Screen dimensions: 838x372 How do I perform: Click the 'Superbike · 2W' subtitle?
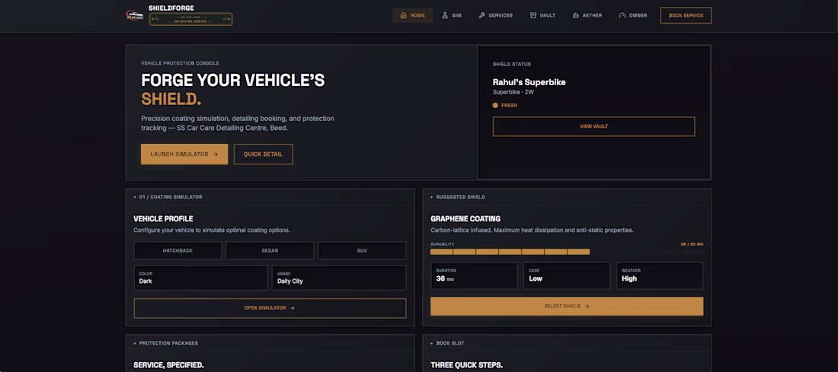click(514, 92)
